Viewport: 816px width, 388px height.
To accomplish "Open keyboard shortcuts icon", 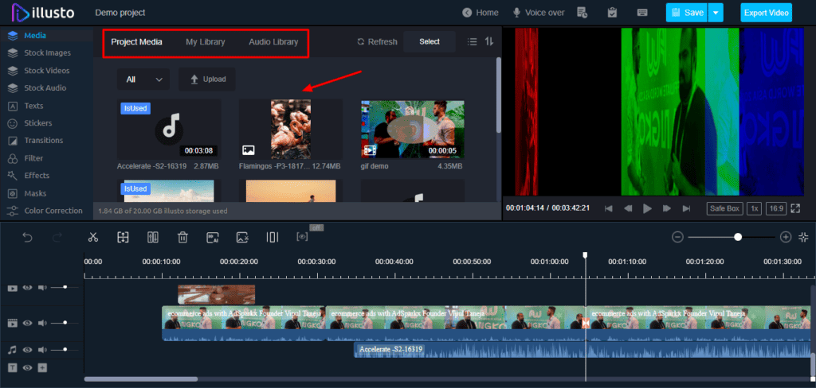I will pyautogui.click(x=642, y=13).
